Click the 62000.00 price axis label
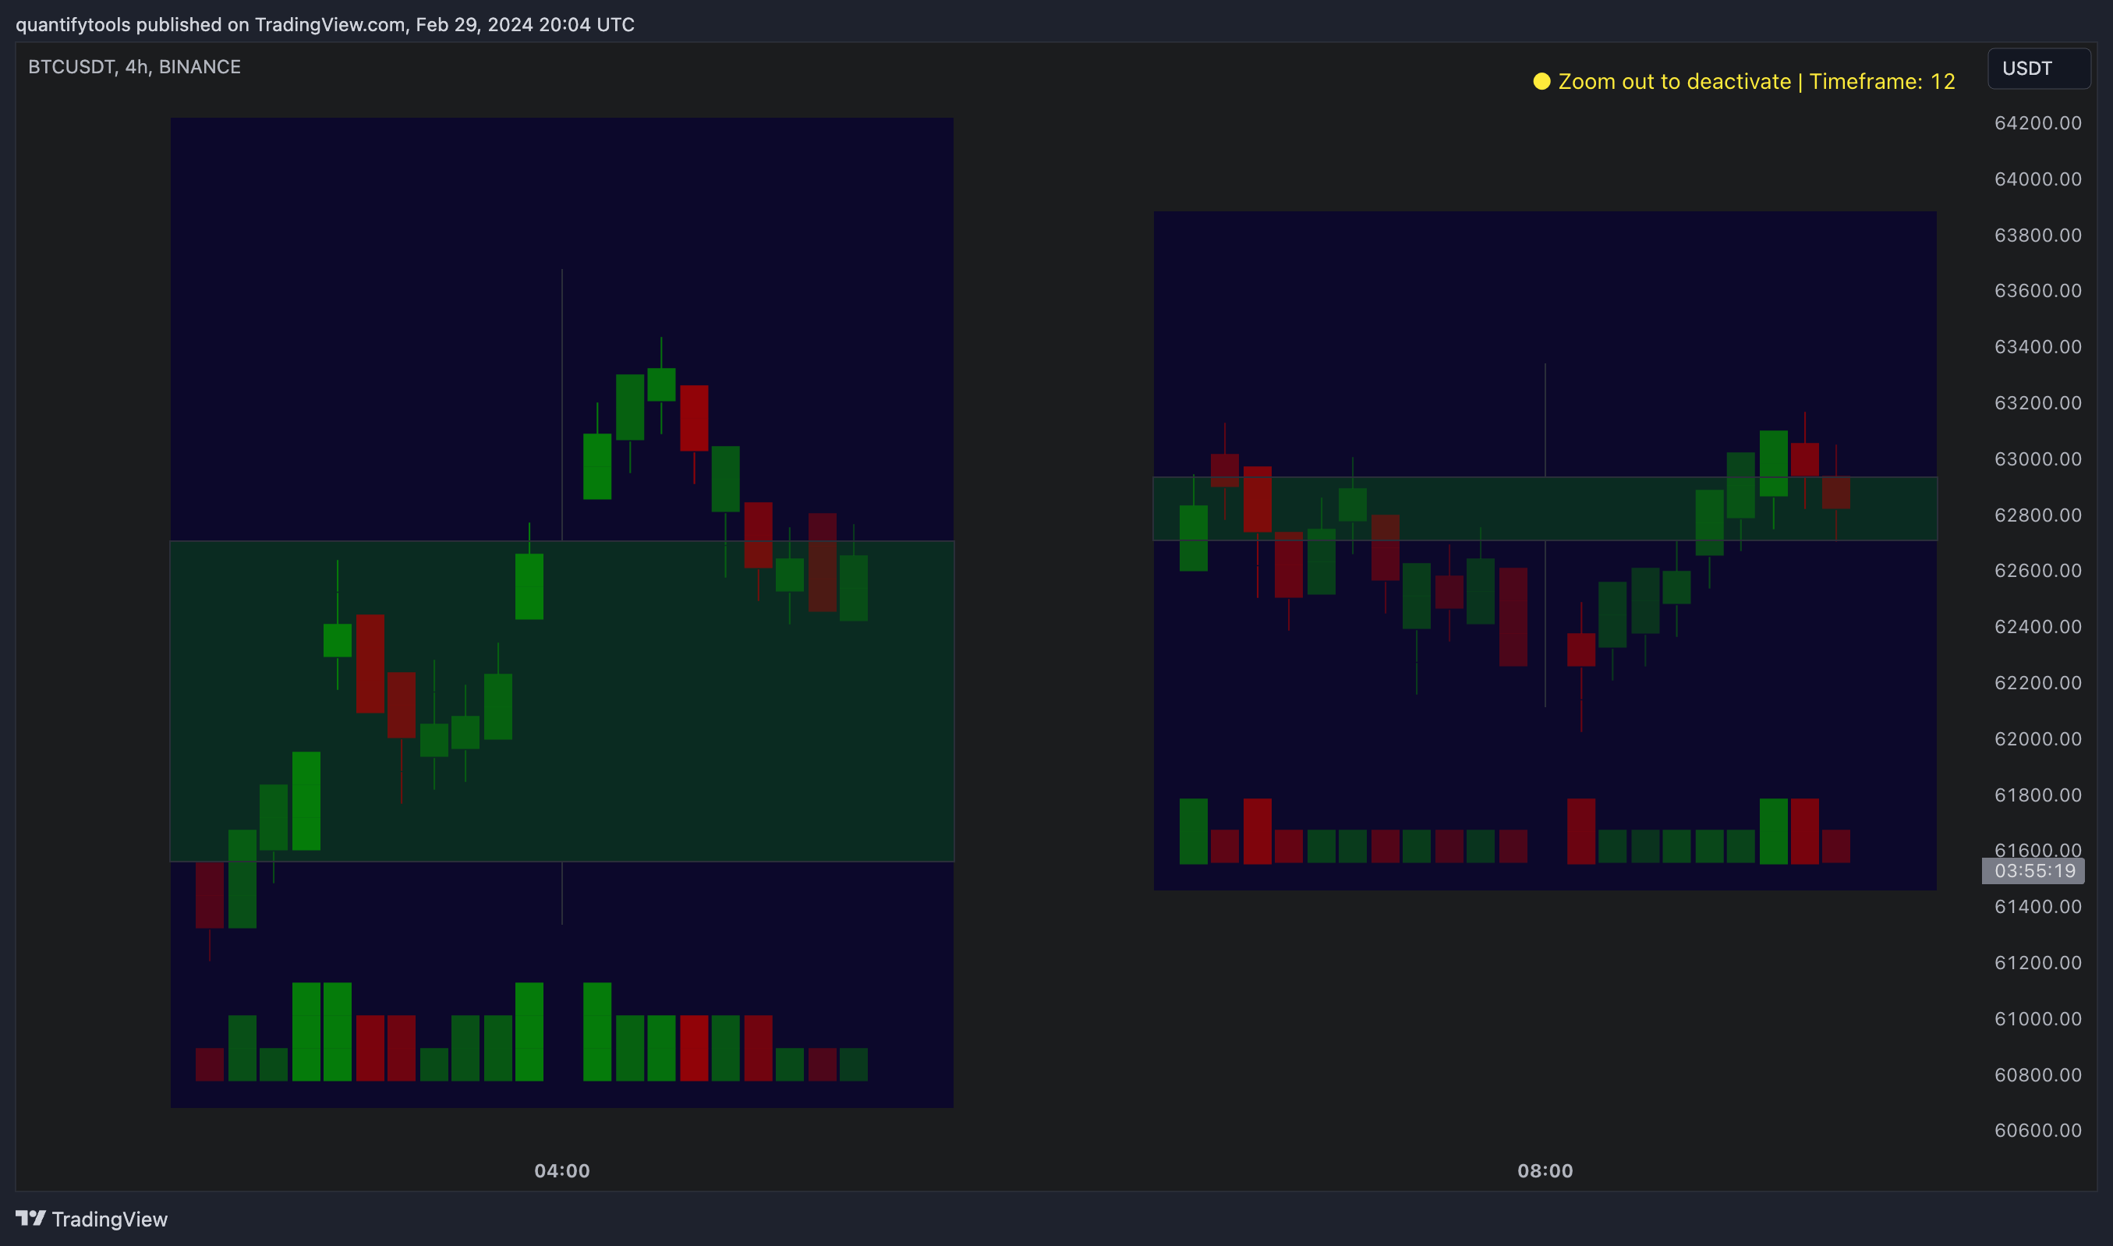The image size is (2113, 1246). click(x=2038, y=739)
